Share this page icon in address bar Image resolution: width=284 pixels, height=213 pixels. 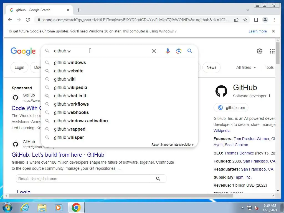pyautogui.click(x=236, y=20)
